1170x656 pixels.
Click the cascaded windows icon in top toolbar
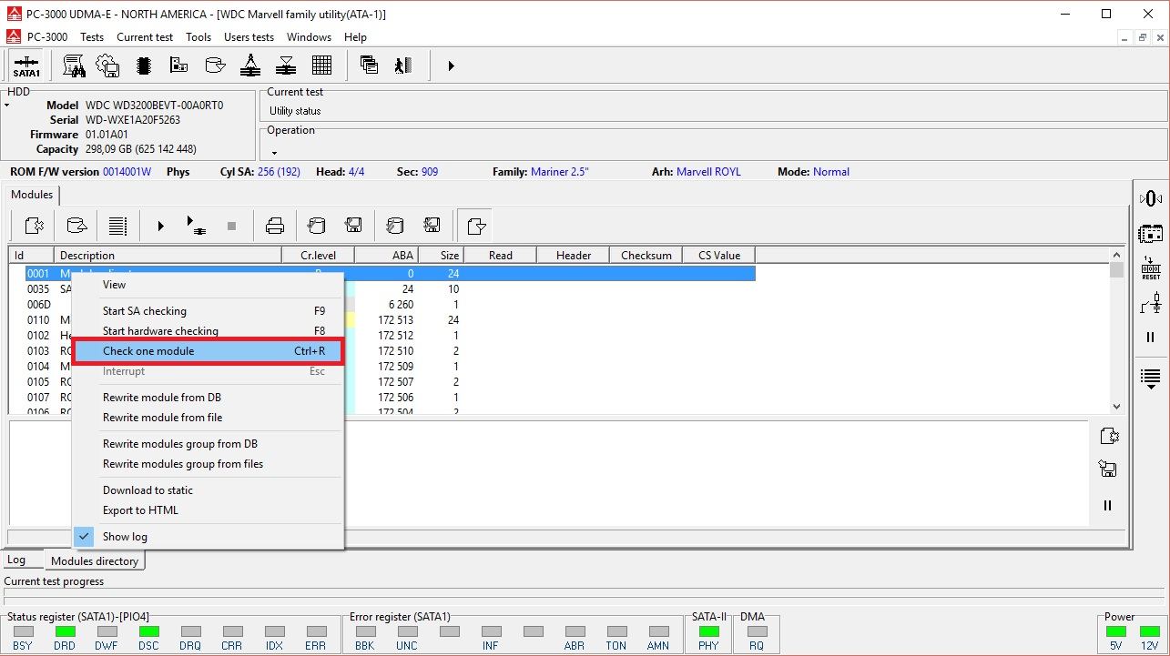click(x=369, y=66)
